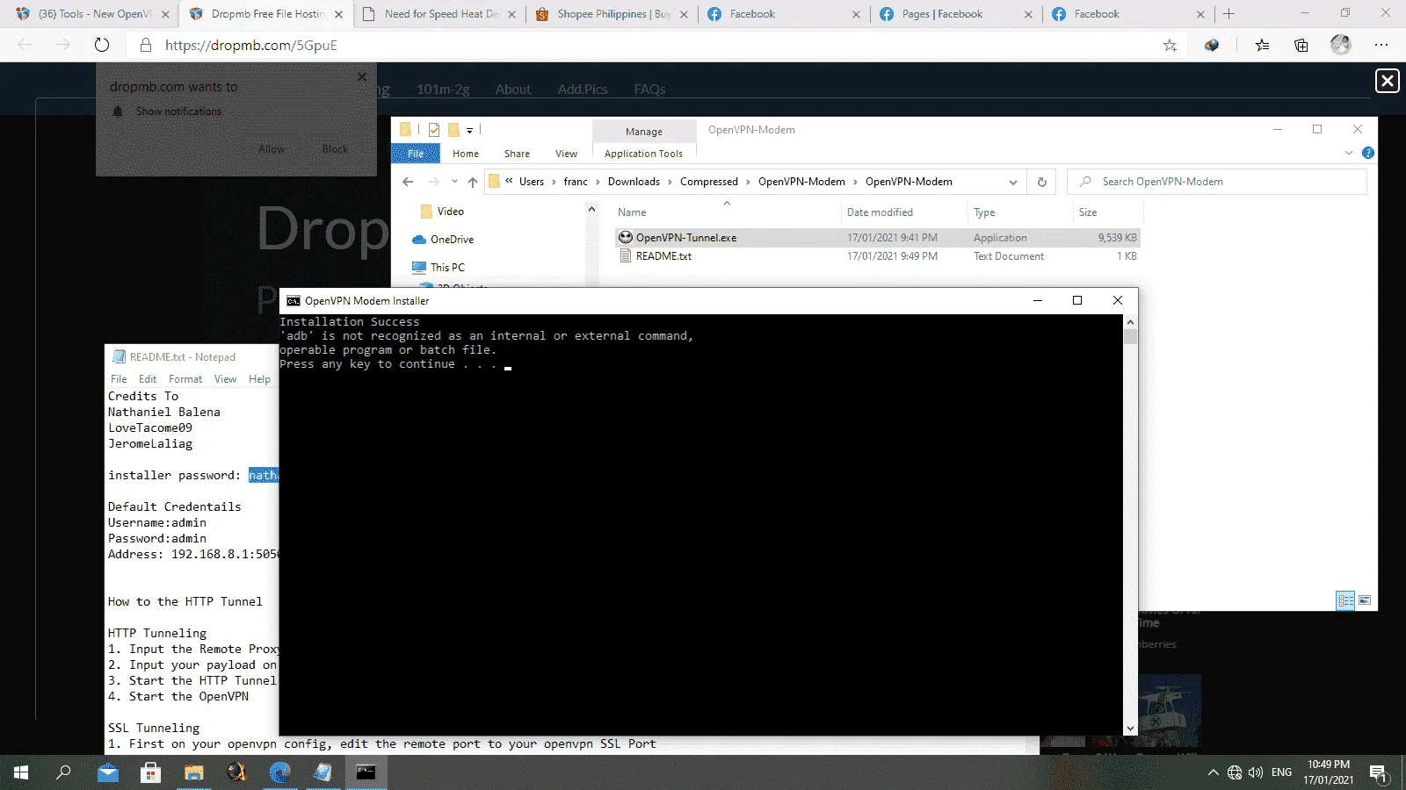Open browser Favorites list icon
Image resolution: width=1406 pixels, height=790 pixels.
pyautogui.click(x=1262, y=46)
